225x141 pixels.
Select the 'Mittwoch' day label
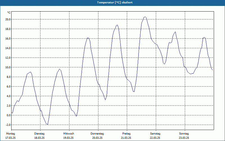pos(69,134)
